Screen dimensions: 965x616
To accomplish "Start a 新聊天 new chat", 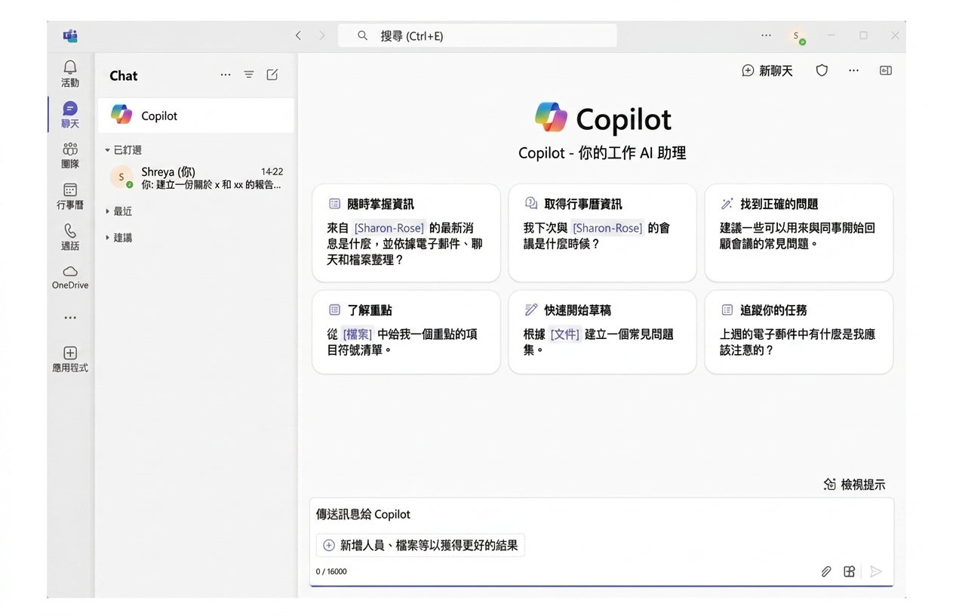I will pyautogui.click(x=767, y=70).
